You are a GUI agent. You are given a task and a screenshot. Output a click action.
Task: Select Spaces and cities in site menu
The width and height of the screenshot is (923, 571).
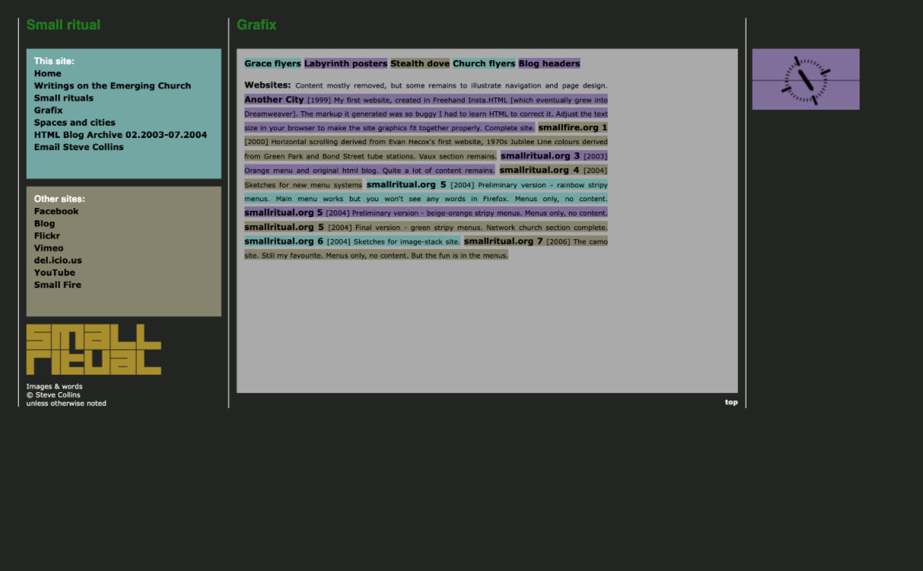pos(75,123)
